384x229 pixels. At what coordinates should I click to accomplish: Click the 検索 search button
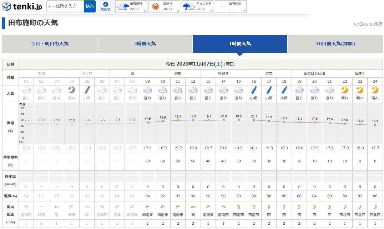(x=90, y=6)
